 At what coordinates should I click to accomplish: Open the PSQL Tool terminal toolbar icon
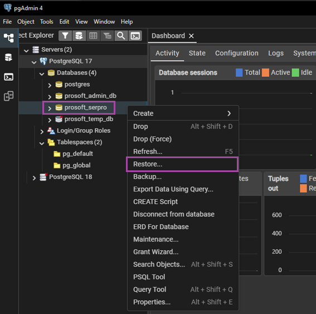(135, 36)
